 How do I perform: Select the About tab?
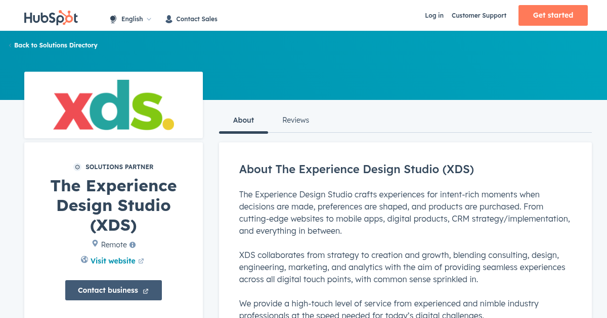pos(243,120)
